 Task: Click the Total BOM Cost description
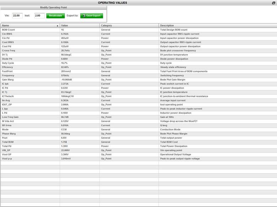point(169,142)
